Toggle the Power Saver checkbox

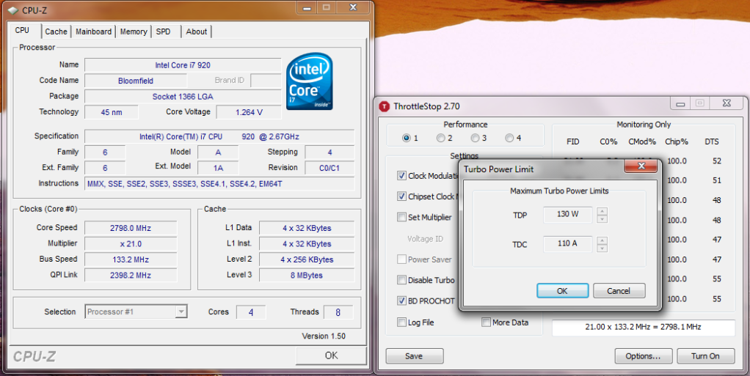(x=402, y=259)
